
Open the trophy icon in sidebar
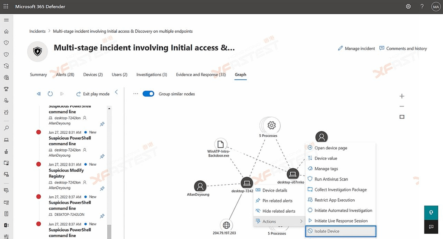(6, 89)
